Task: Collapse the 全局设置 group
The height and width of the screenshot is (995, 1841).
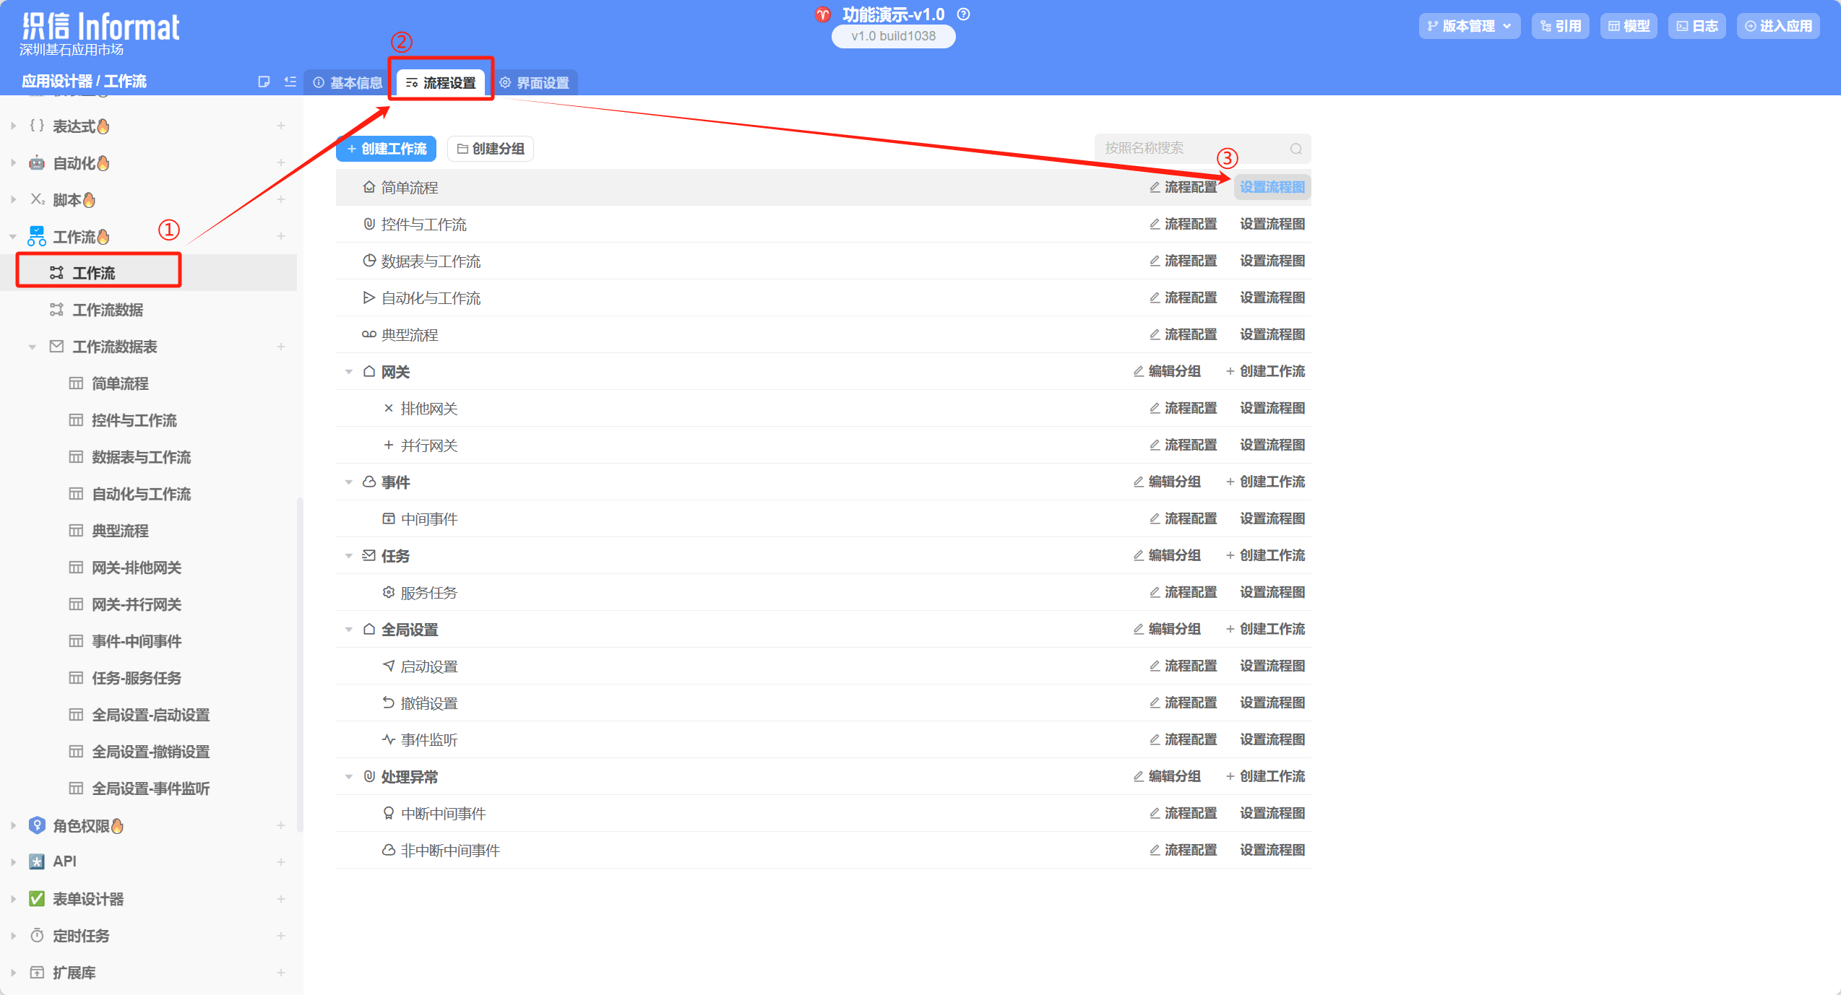Action: tap(349, 630)
